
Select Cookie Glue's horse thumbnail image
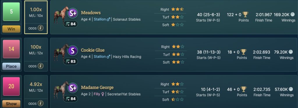point(61,54)
